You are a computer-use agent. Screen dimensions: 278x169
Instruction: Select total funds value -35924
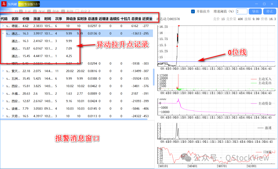click(136, 79)
